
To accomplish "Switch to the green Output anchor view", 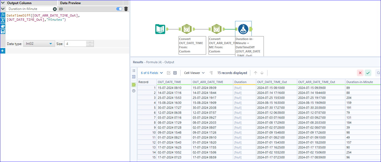I will coord(134,85).
